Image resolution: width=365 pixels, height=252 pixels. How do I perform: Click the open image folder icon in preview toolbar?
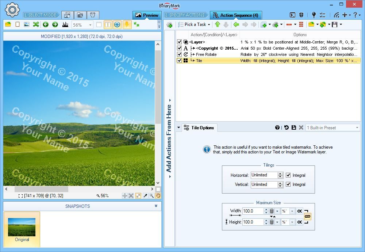tap(8, 24)
